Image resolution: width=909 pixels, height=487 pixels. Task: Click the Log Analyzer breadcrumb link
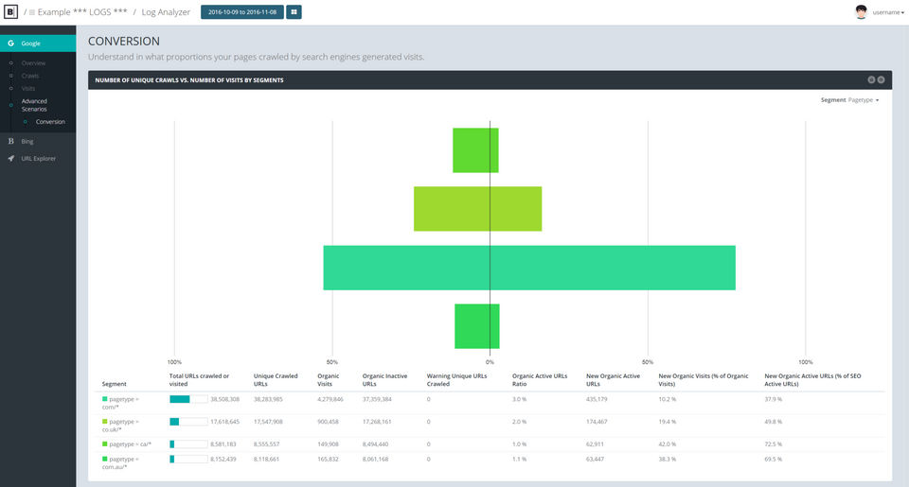click(x=166, y=12)
